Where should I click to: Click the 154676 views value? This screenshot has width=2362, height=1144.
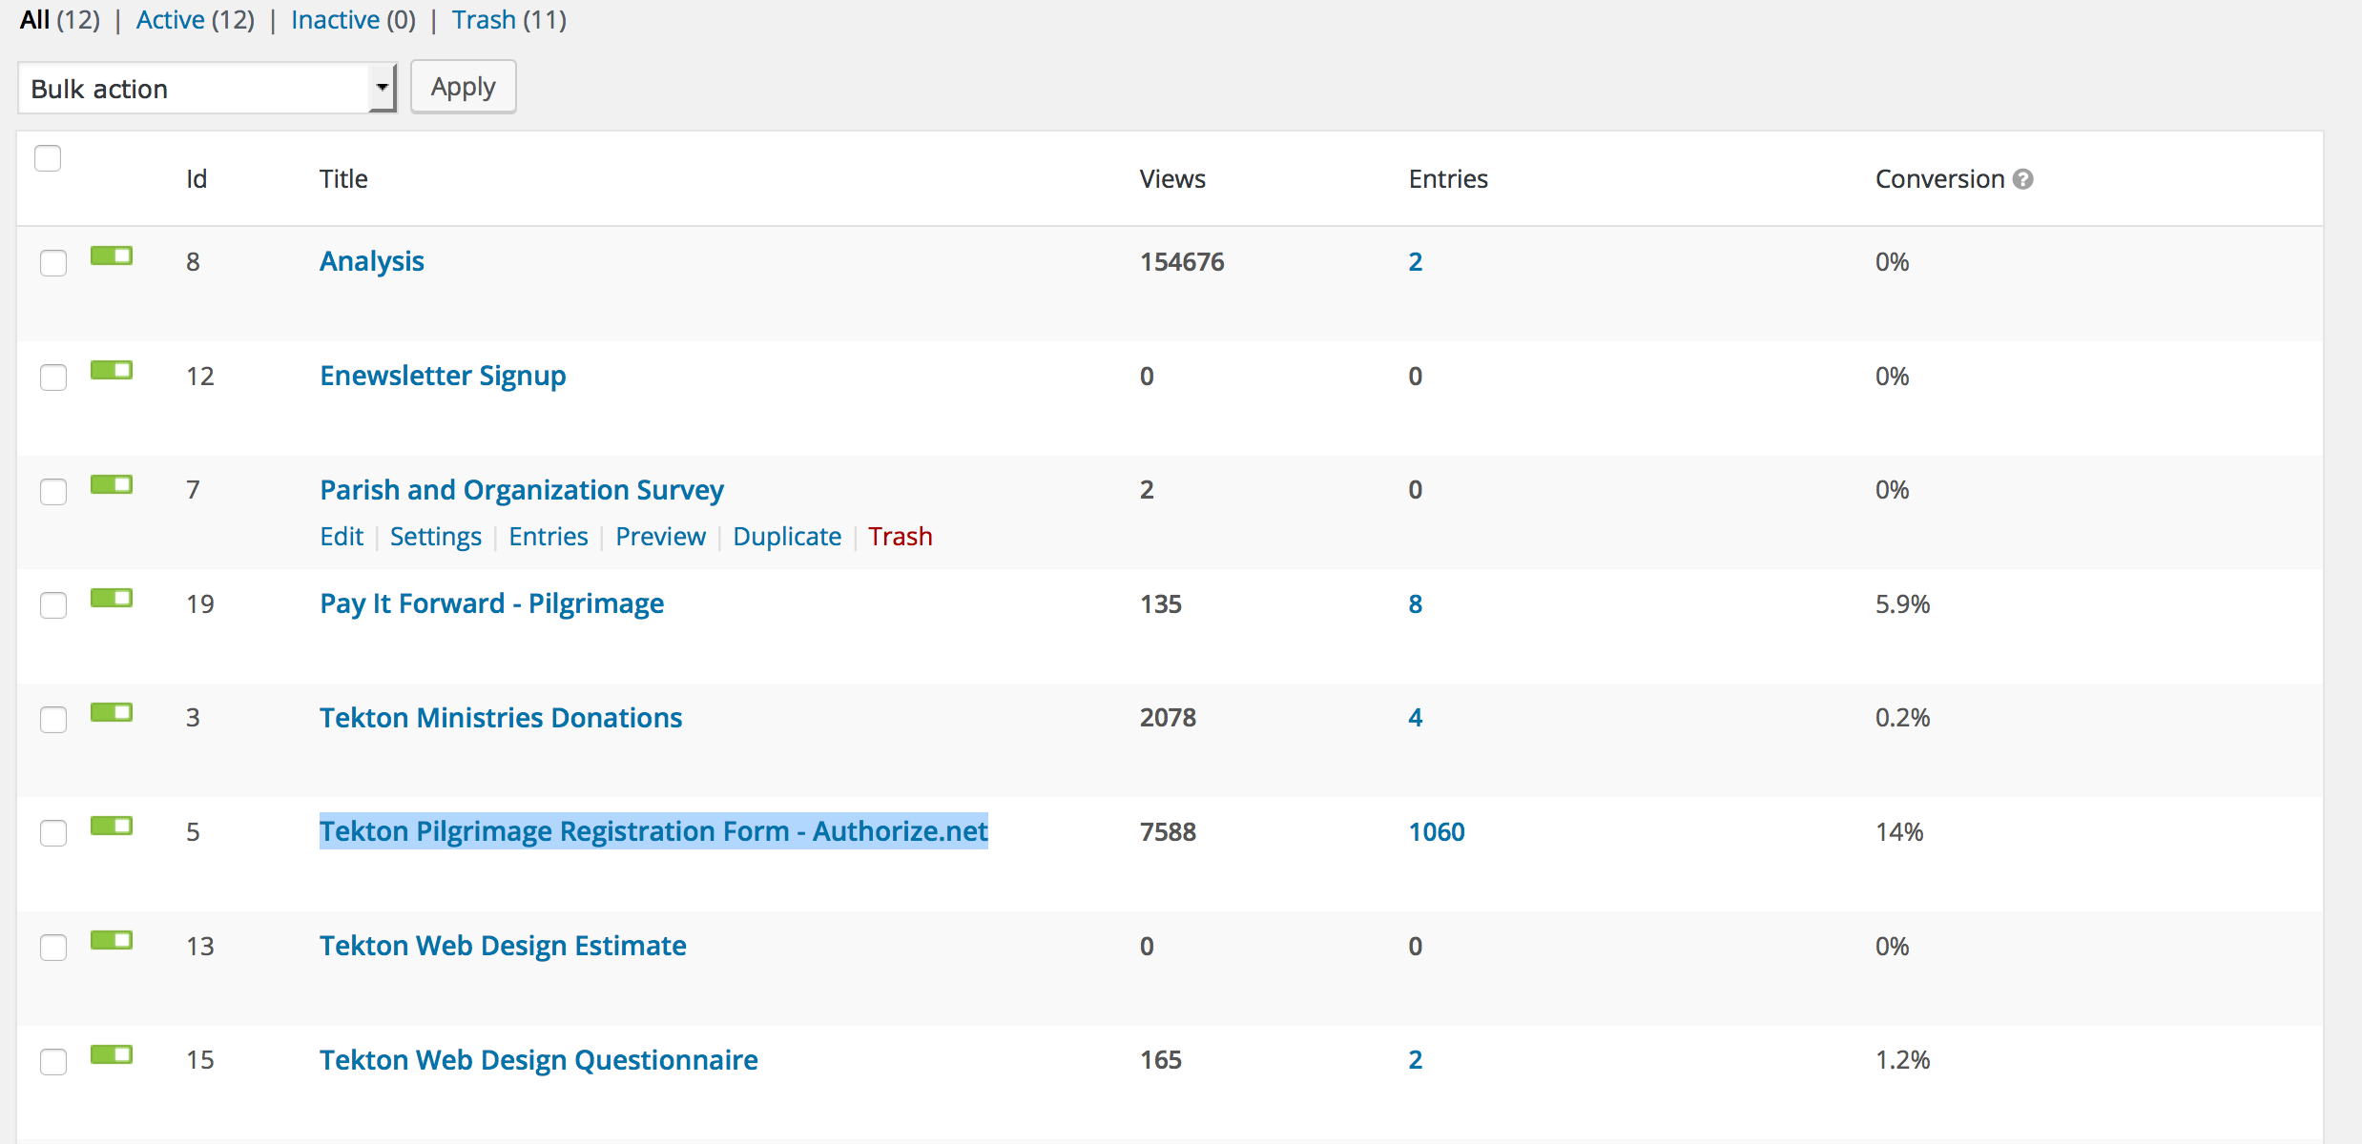point(1182,262)
